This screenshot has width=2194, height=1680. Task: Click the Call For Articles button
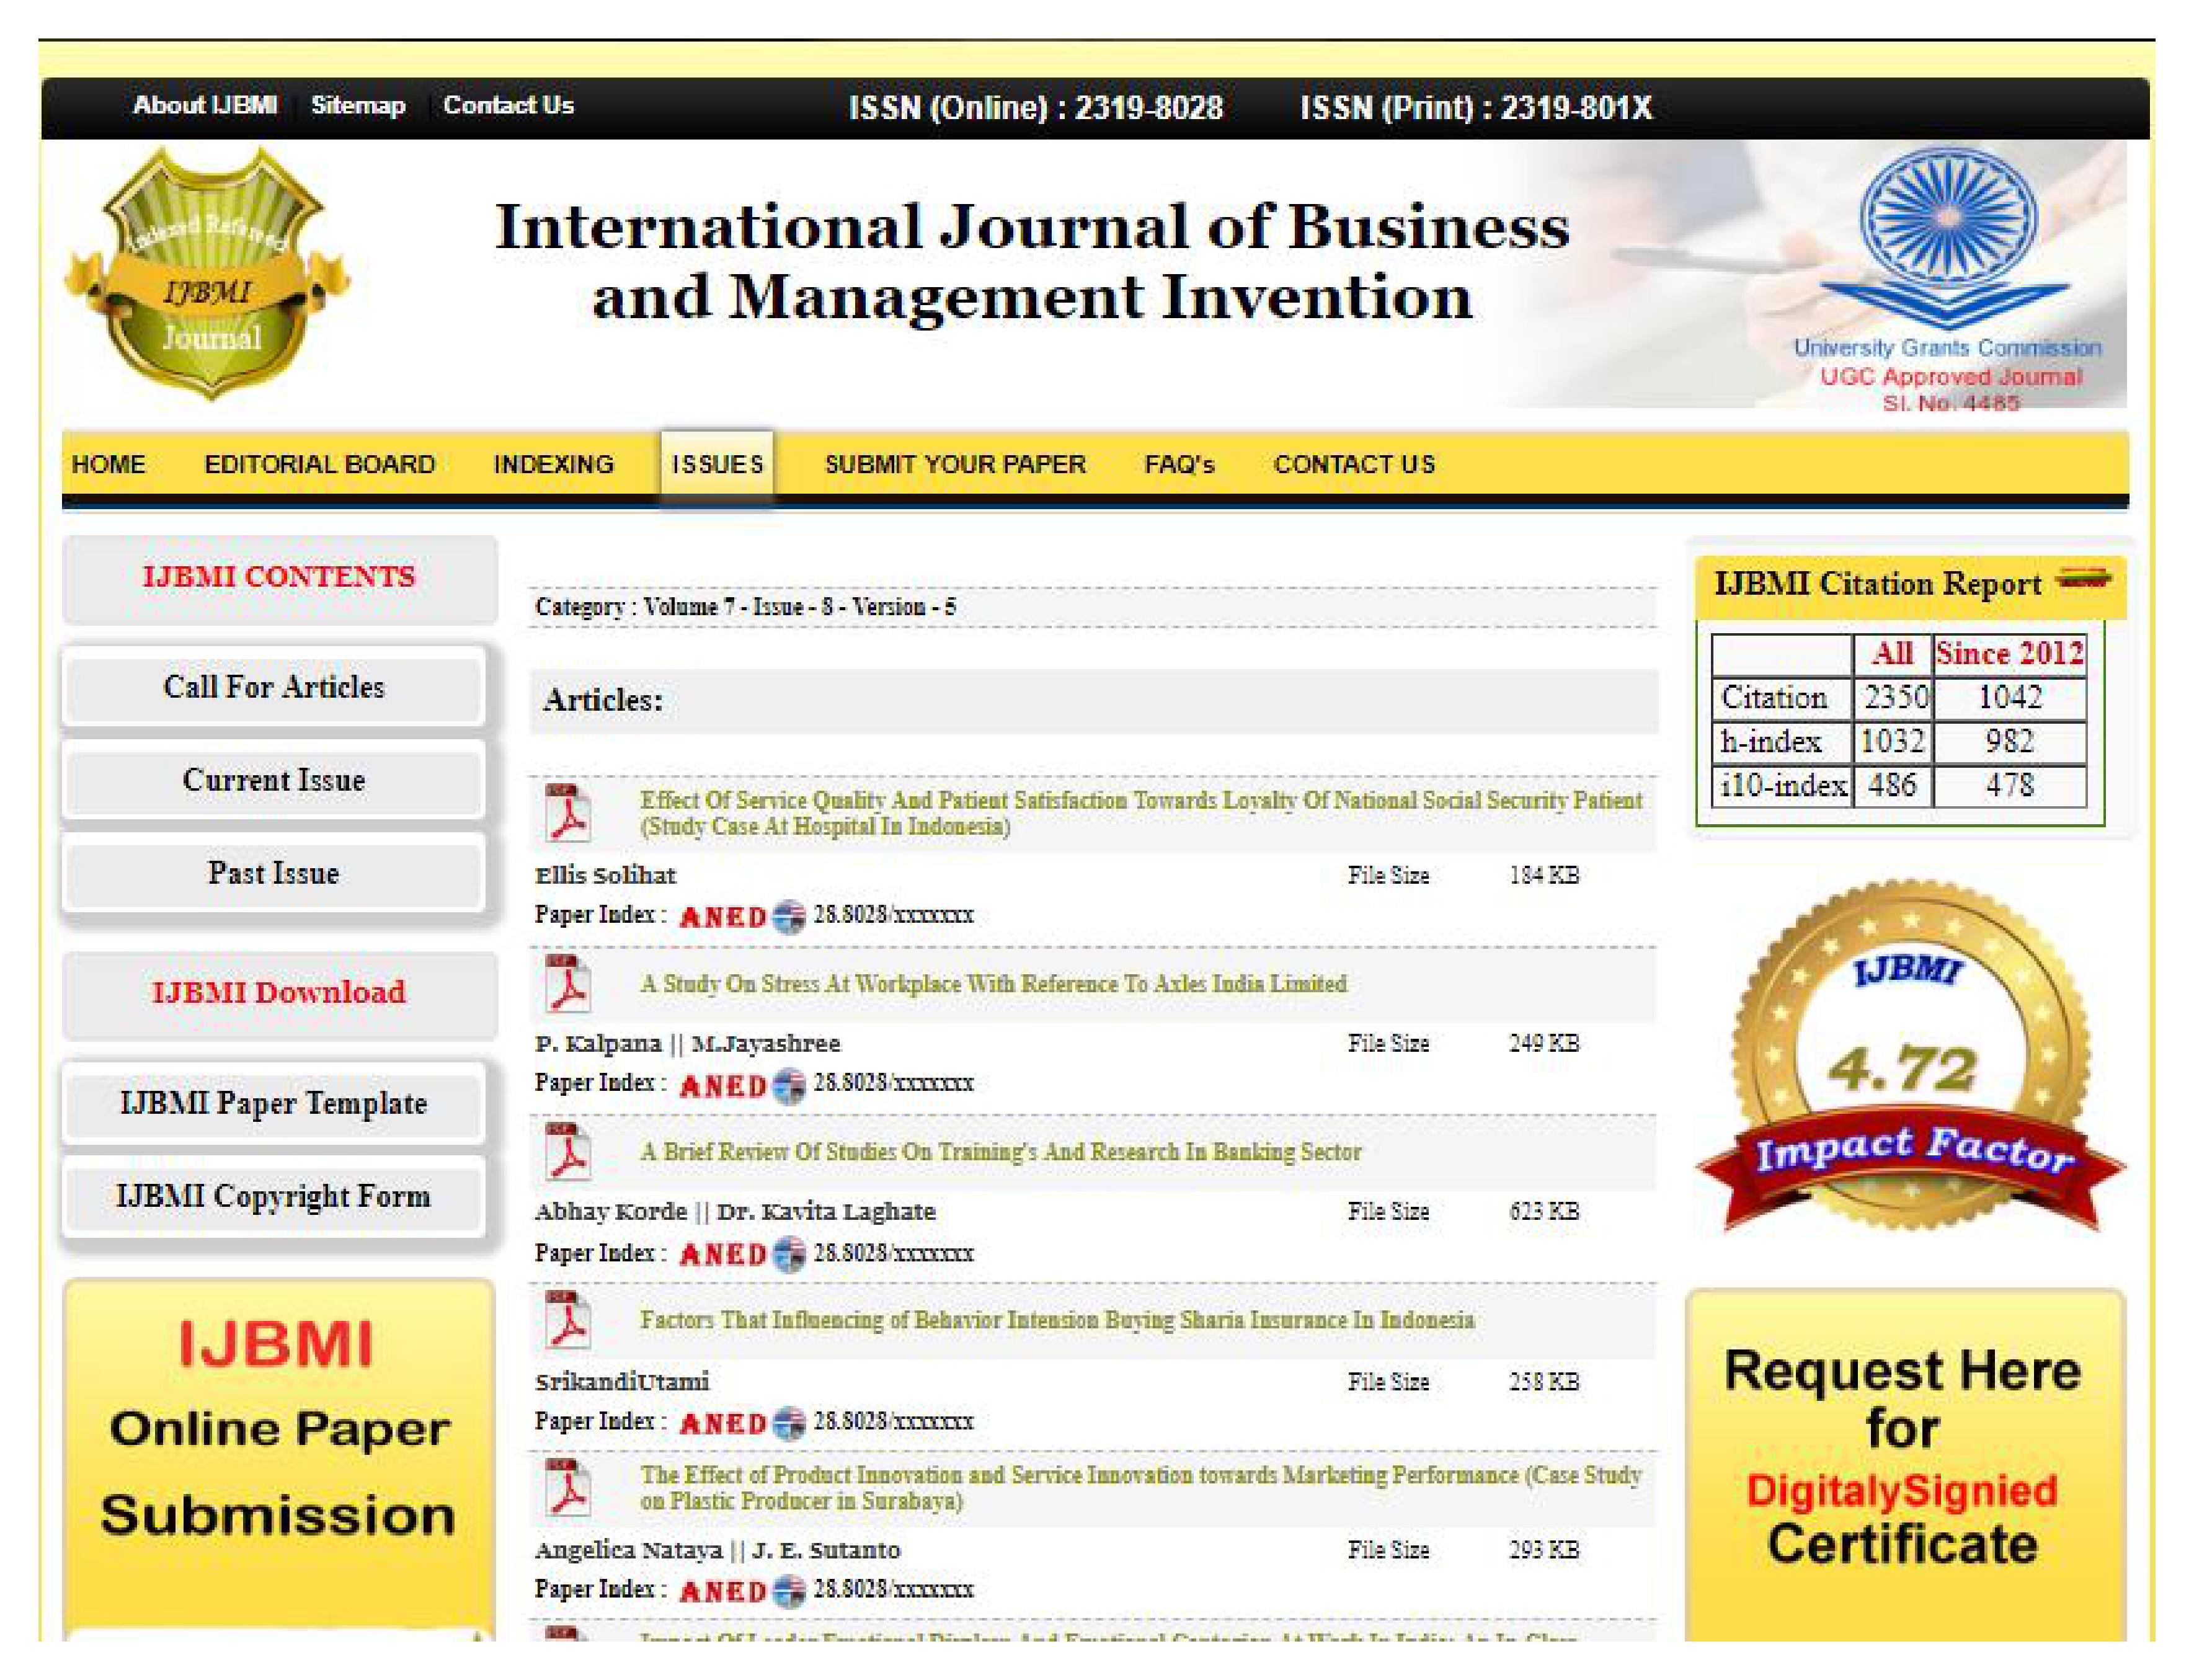pos(273,687)
